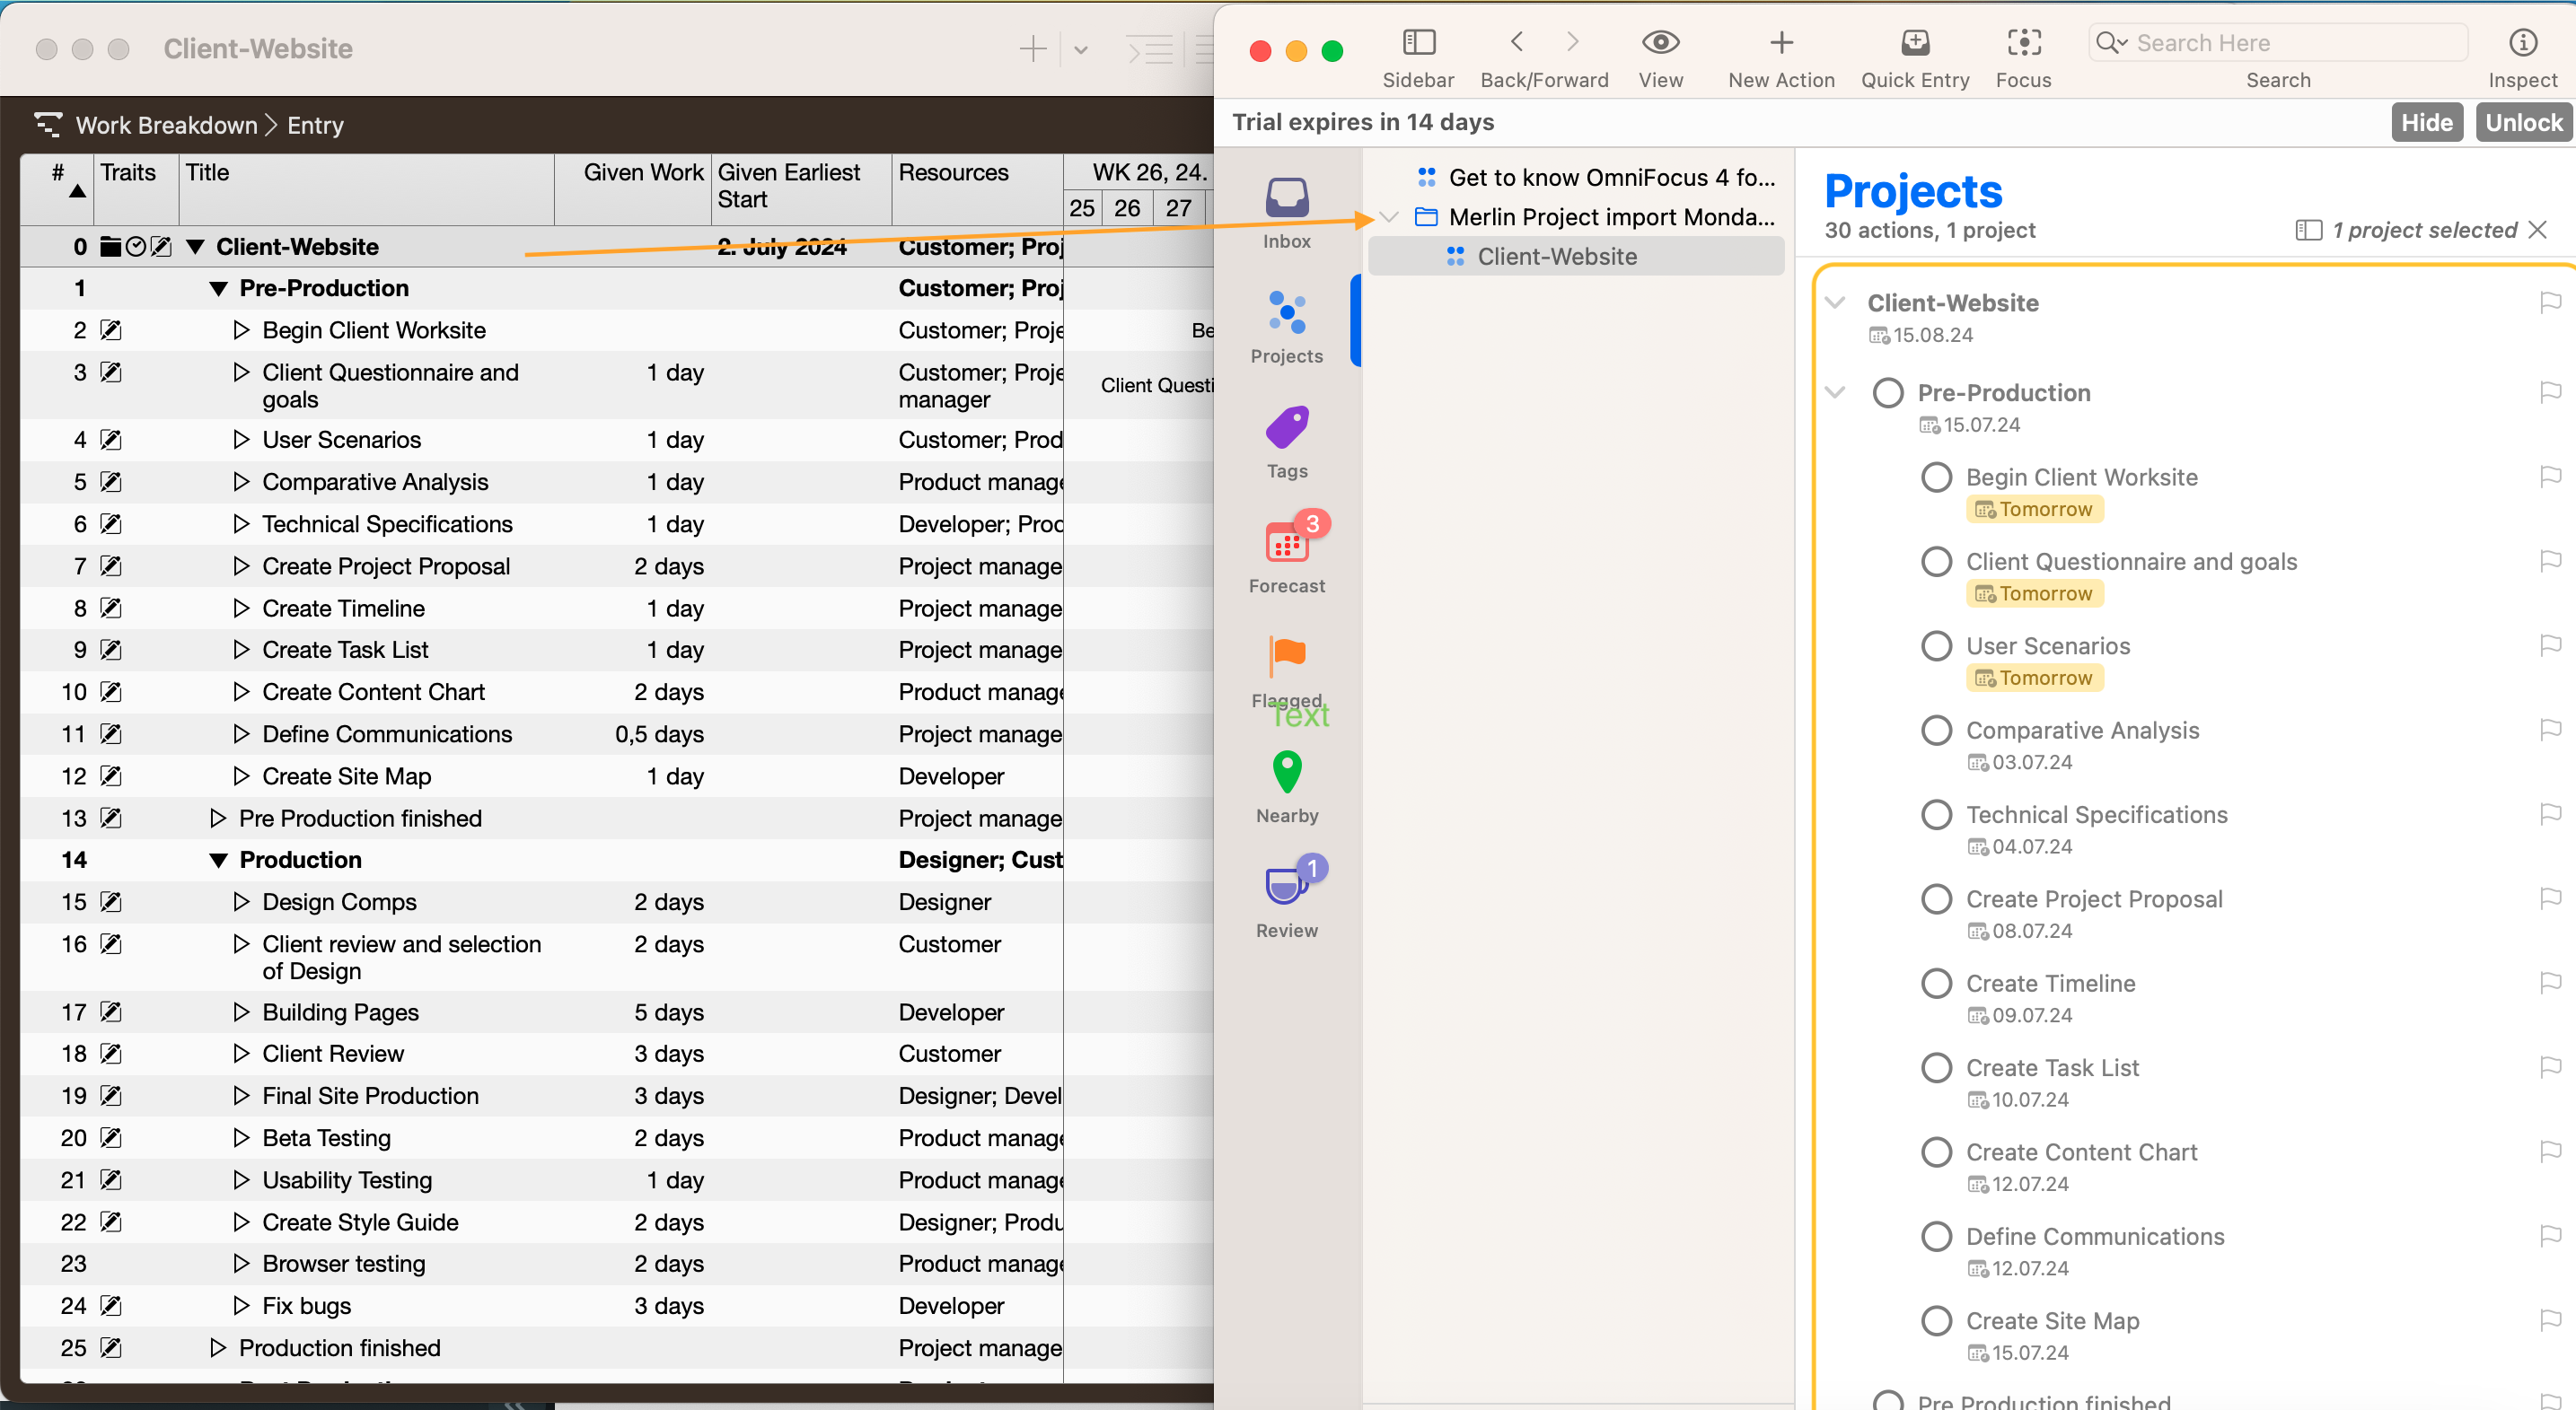Go forward using the Forward arrow
The image size is (2576, 1410).
point(1573,42)
